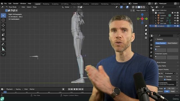Select the Annotate tool
This screenshot has width=180, height=101.
[x=3, y=44]
